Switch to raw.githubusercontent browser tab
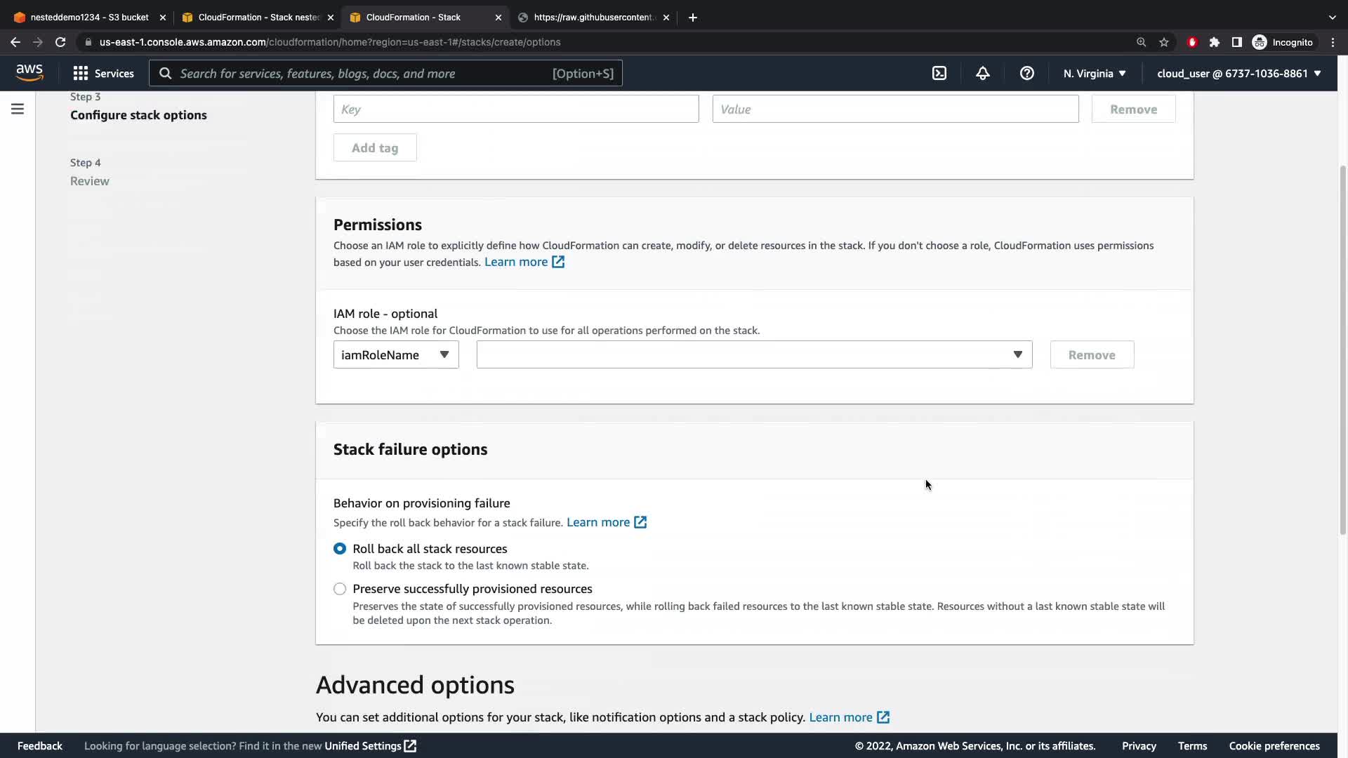The height and width of the screenshot is (758, 1348). [x=593, y=18]
